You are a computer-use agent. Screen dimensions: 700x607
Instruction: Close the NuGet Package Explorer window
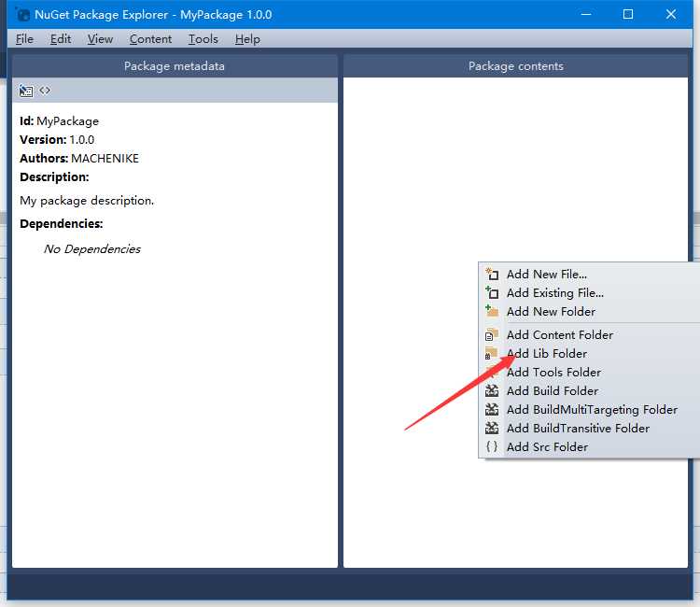(671, 14)
